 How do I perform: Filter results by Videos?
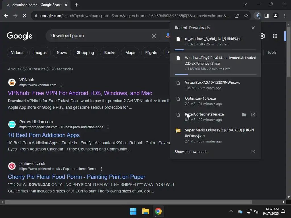17,53
